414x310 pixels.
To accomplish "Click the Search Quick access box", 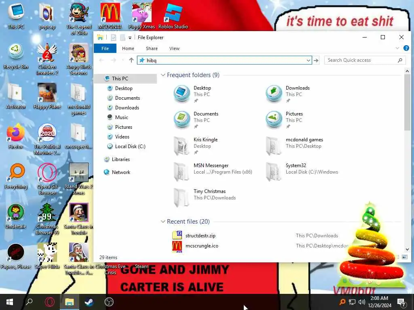I will pyautogui.click(x=365, y=61).
